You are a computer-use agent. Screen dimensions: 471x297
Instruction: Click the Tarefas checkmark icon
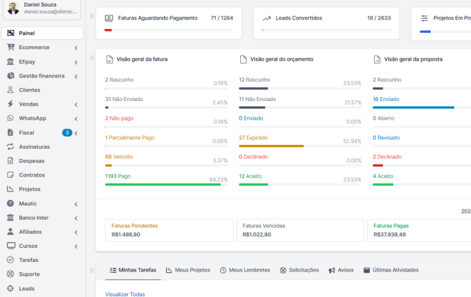point(11,260)
